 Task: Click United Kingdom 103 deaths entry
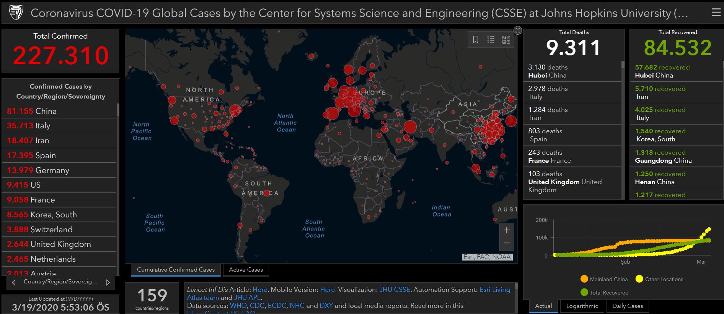pyautogui.click(x=572, y=181)
